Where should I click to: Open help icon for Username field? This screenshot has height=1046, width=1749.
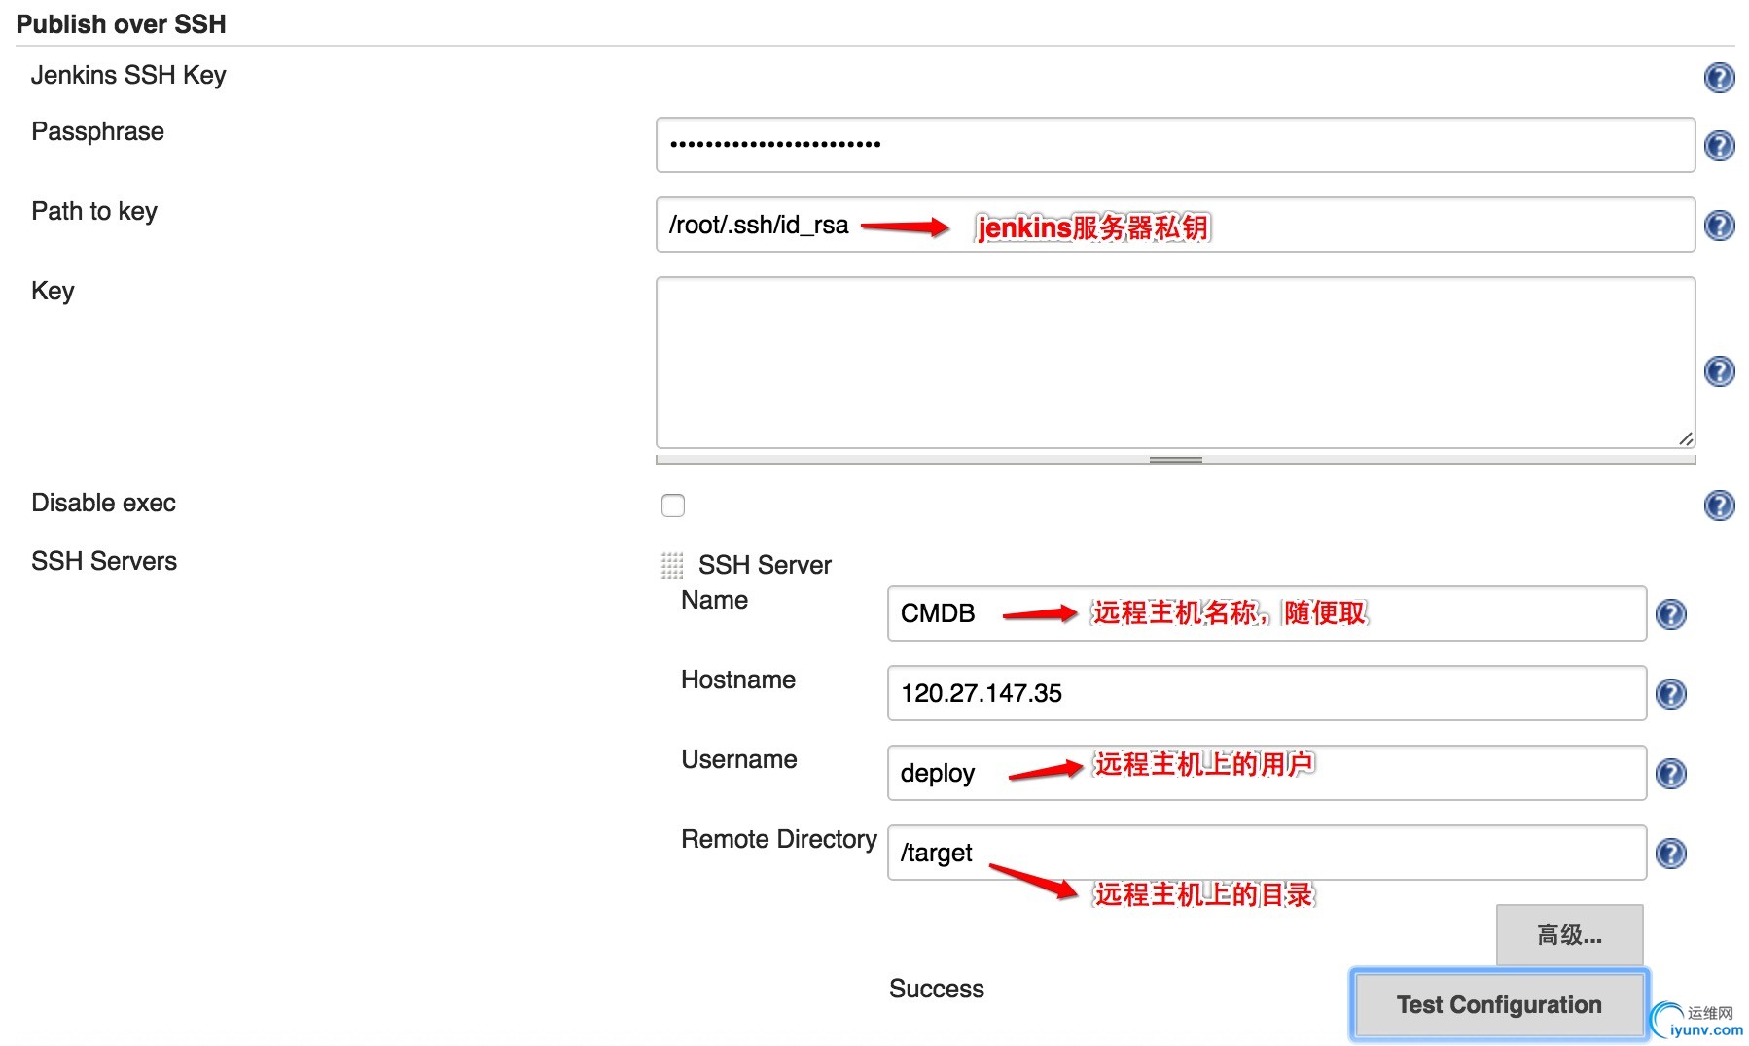[x=1670, y=774]
